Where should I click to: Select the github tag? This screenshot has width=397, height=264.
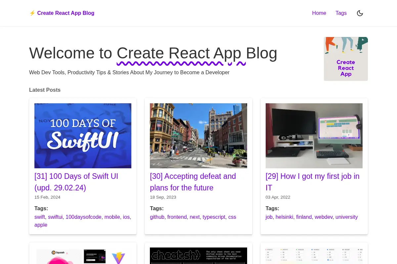coord(157,217)
